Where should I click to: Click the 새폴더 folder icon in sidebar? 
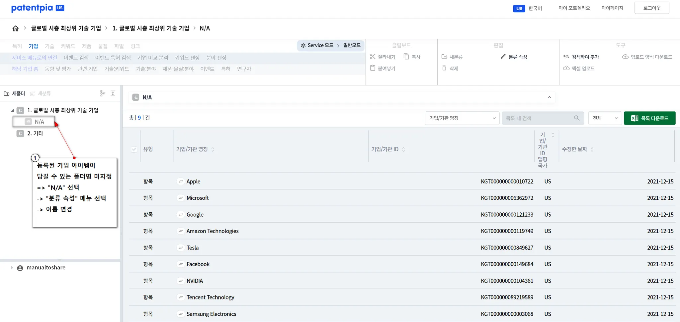[6, 93]
